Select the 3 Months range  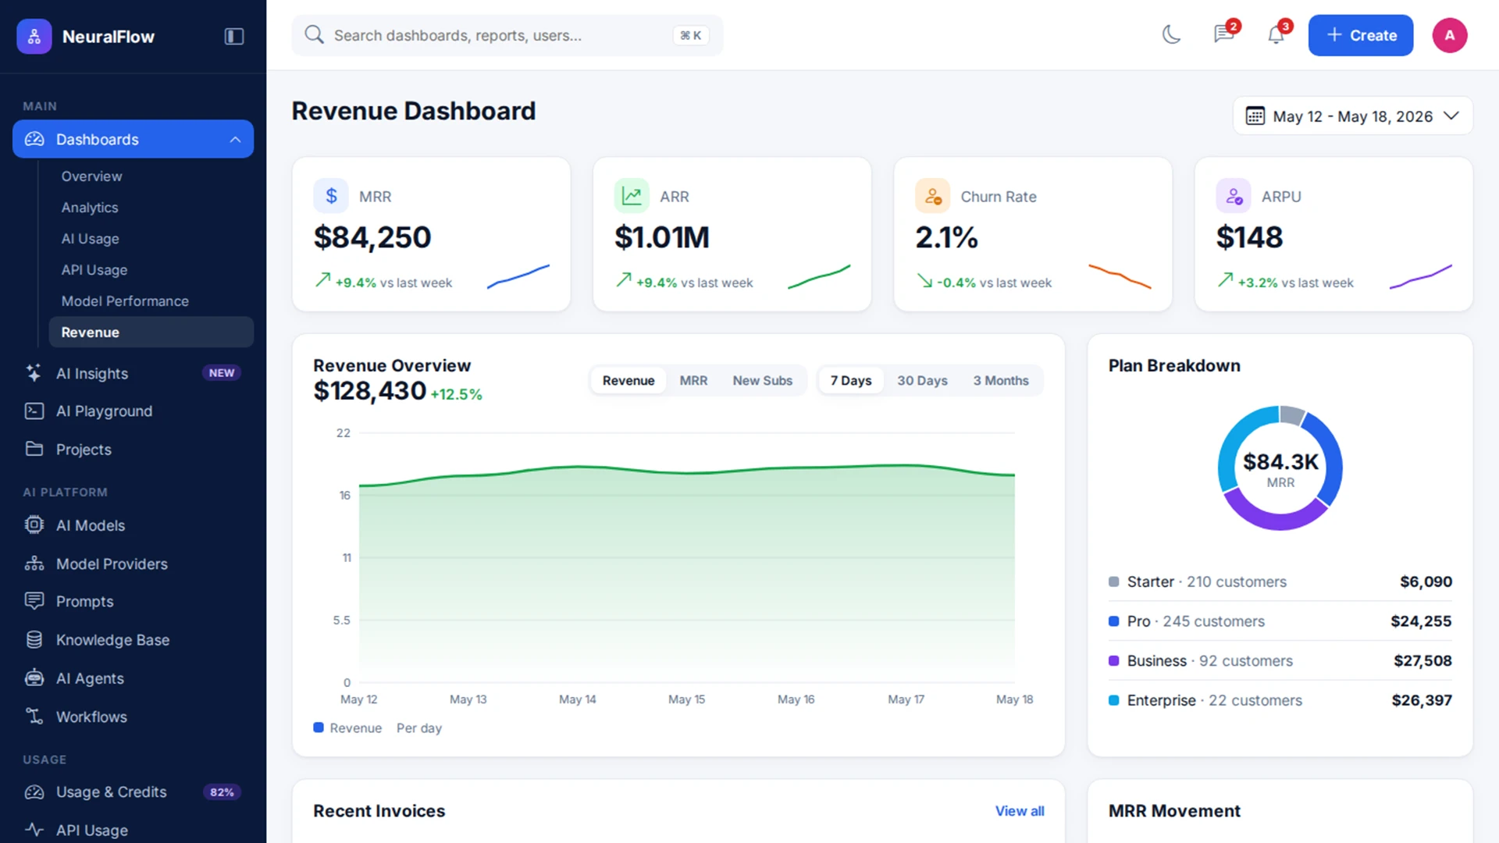[x=1001, y=380]
